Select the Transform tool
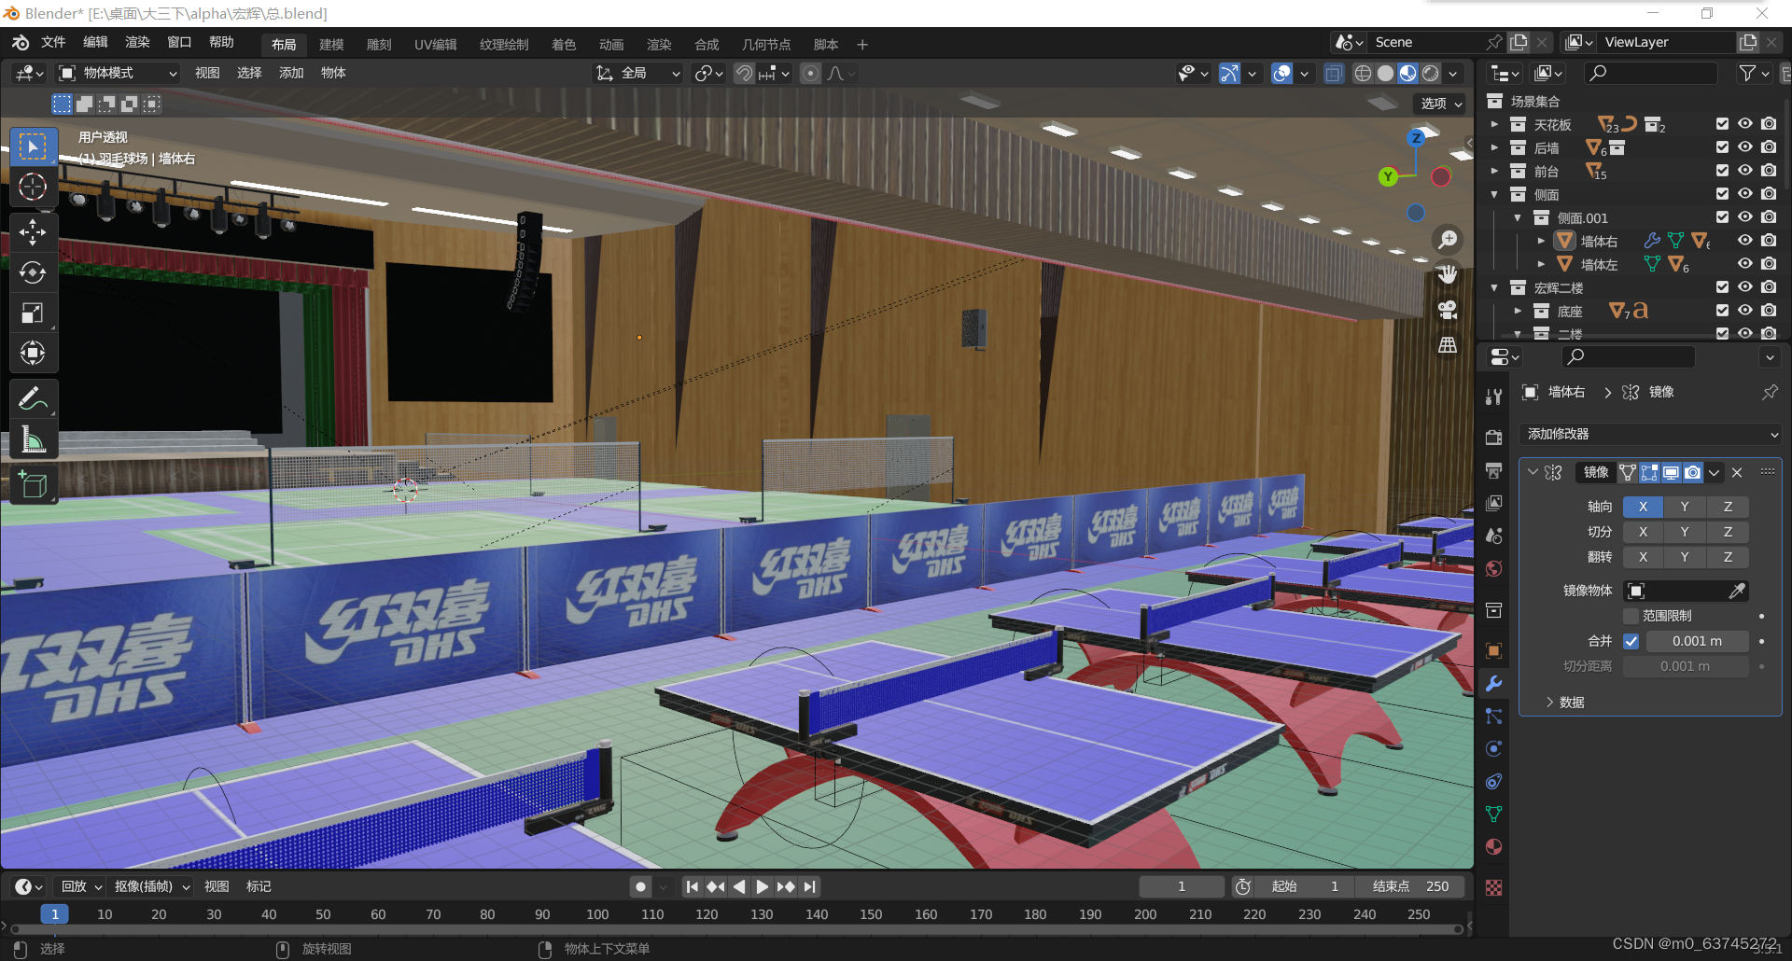The height and width of the screenshot is (961, 1792). tap(33, 353)
